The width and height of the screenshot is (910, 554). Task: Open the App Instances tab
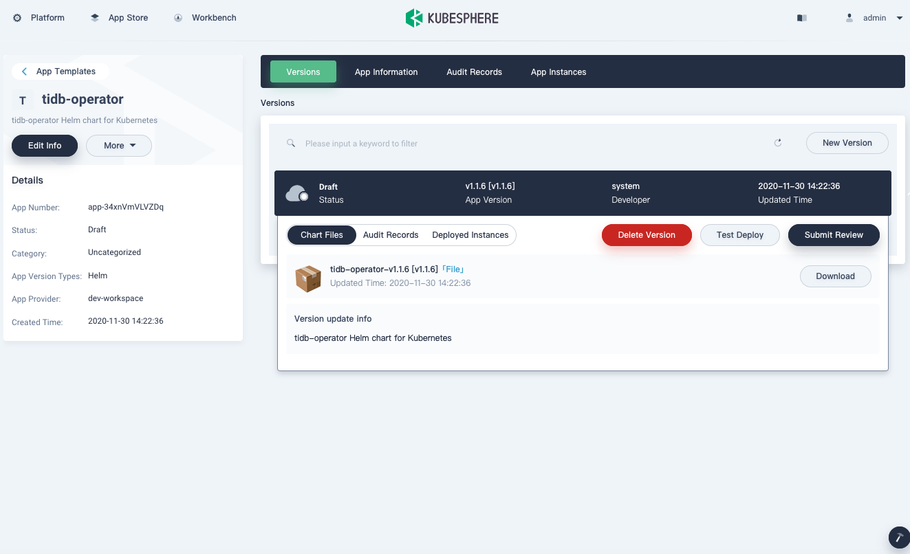[558, 72]
